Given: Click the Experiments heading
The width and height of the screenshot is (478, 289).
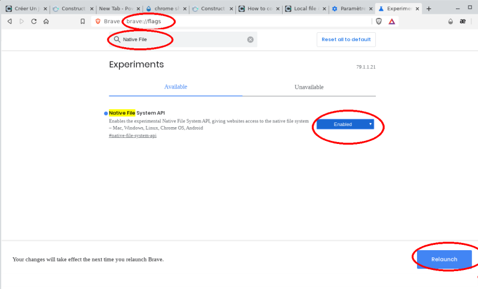Looking at the screenshot, I should coord(136,64).
